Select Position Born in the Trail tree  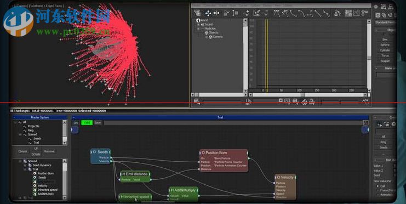coord(45,173)
